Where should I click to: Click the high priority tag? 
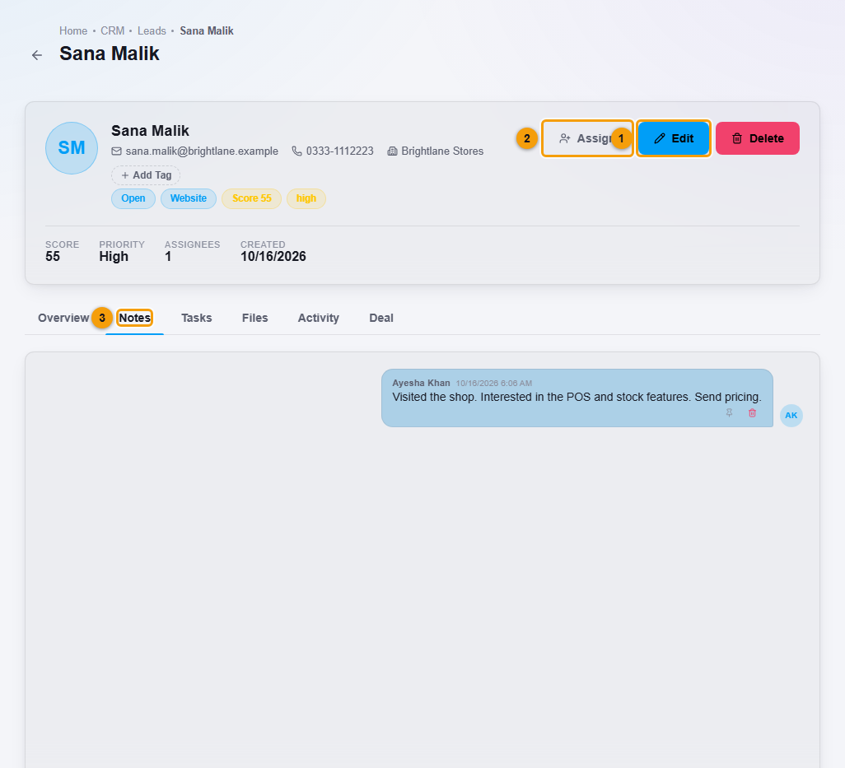tap(306, 198)
